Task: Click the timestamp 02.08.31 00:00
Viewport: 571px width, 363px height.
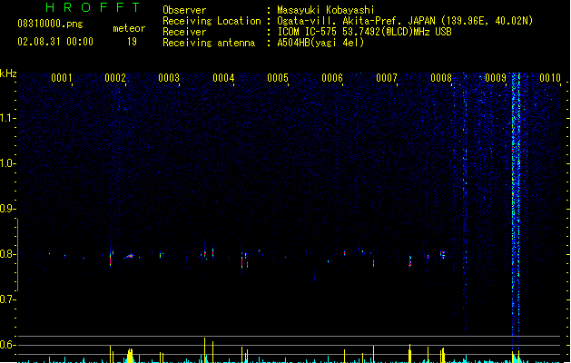Action: [55, 42]
